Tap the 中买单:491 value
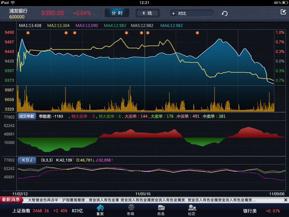Viewport: 289px width, 217px height. 188,116
